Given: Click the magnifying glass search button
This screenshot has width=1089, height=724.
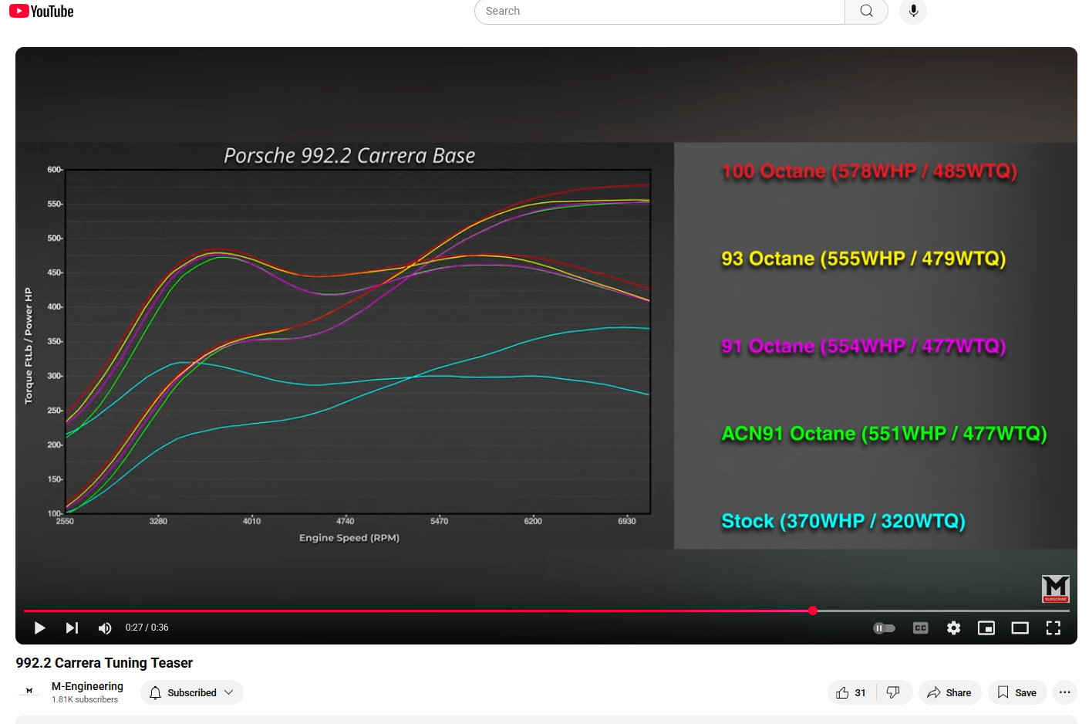Looking at the screenshot, I should [x=867, y=11].
